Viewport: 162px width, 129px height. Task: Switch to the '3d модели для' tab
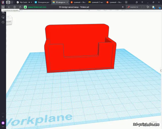(42, 2)
